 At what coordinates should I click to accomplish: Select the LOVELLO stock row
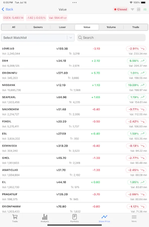74,51
